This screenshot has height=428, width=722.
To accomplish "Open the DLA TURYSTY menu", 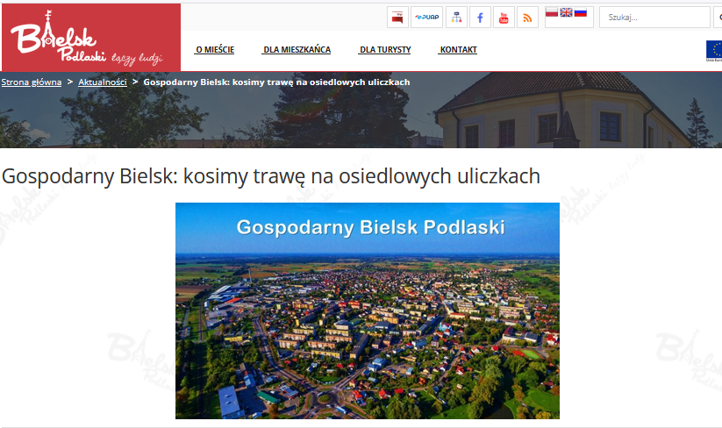I will point(385,50).
